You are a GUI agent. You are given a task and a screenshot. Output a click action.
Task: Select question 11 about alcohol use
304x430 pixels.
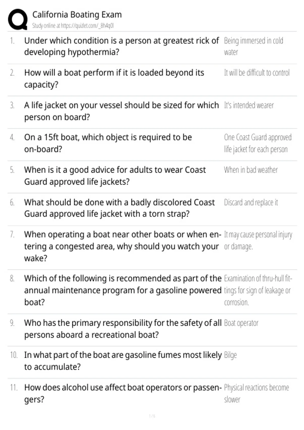(x=123, y=393)
